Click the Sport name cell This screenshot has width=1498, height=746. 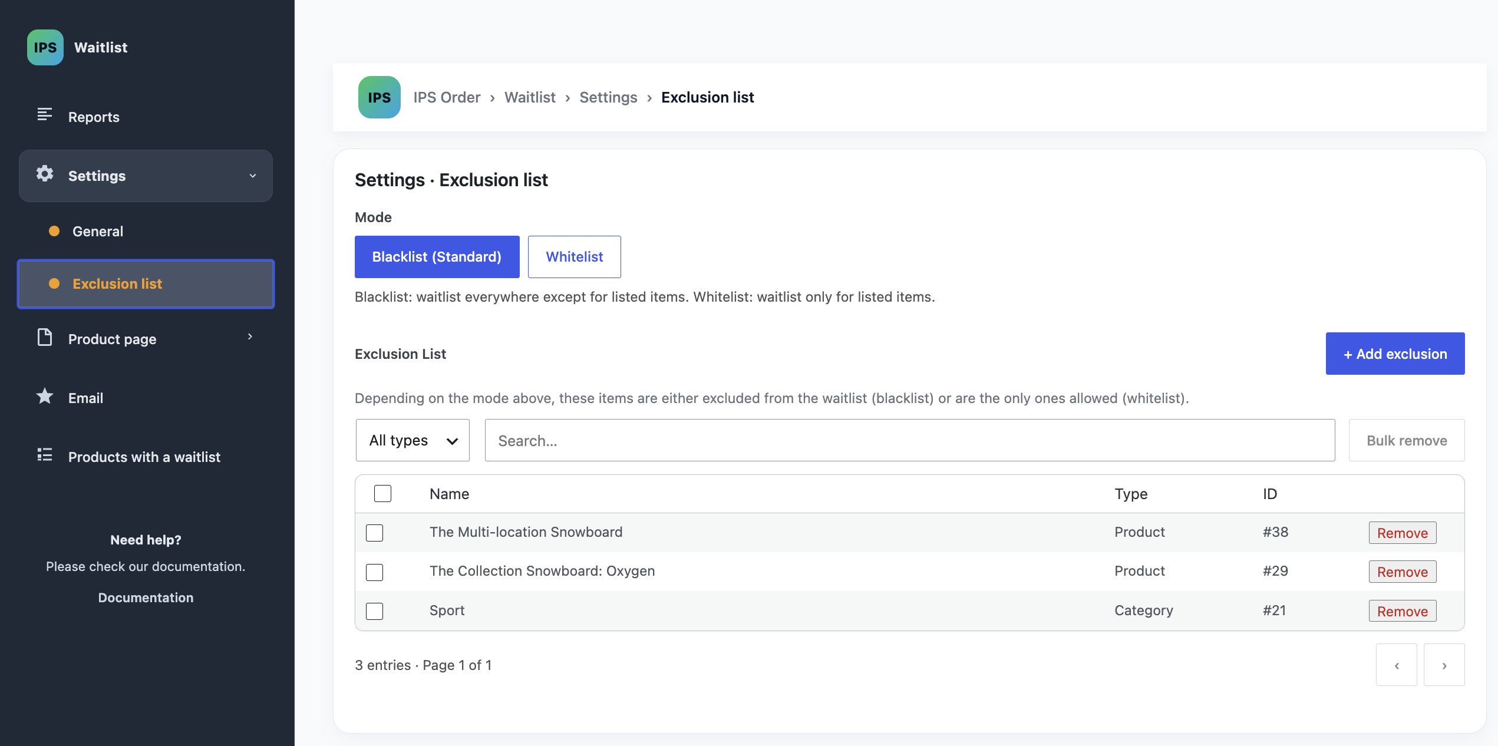point(447,610)
